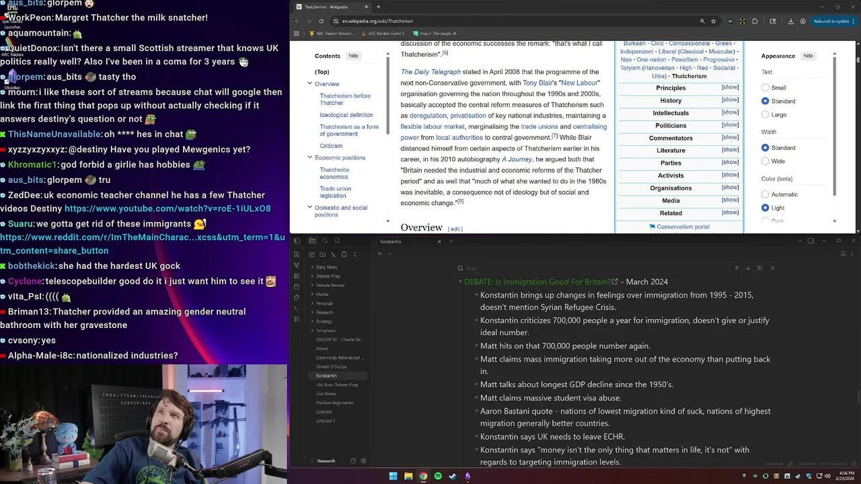Go back in Chrome

297,21
